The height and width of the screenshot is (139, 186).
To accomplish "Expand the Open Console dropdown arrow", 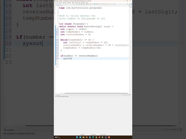I will click(128, 95).
